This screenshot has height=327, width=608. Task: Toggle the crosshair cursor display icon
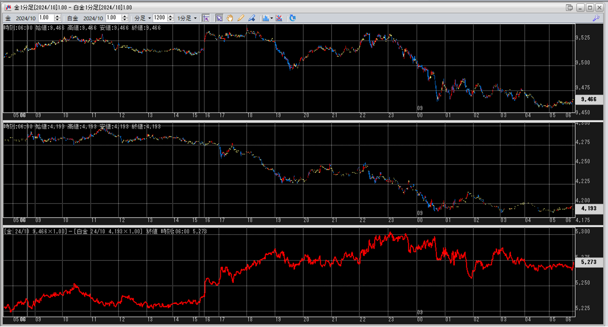tap(206, 18)
